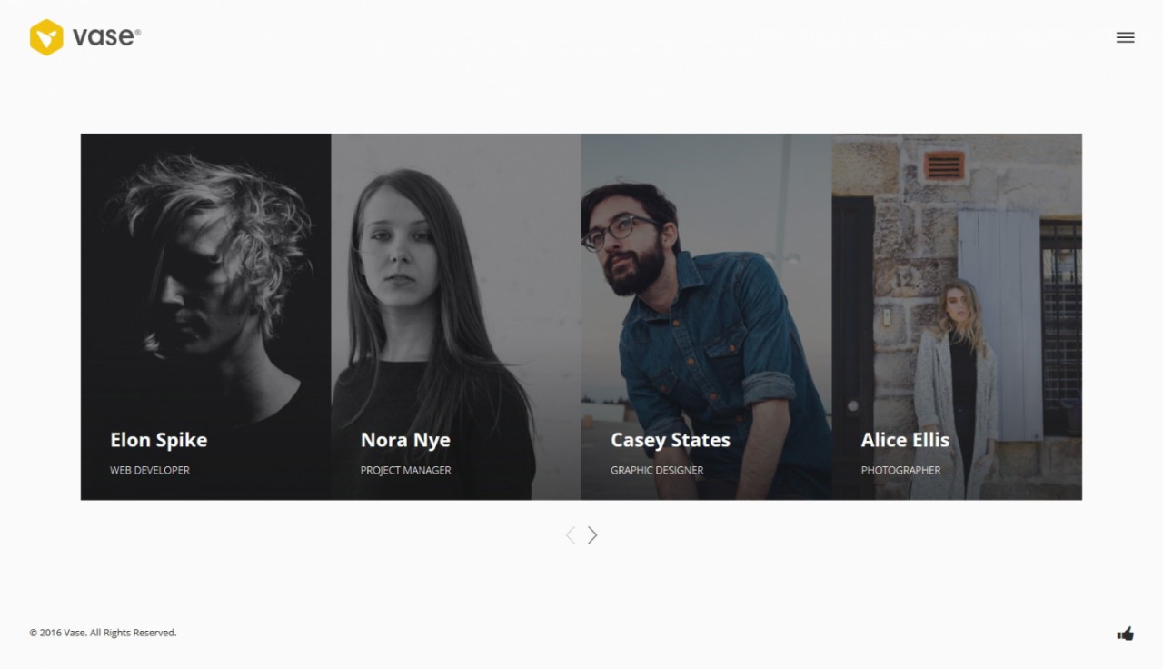1163x669 pixels.
Task: Click the 2016 Vase copyright text
Action: pos(103,633)
